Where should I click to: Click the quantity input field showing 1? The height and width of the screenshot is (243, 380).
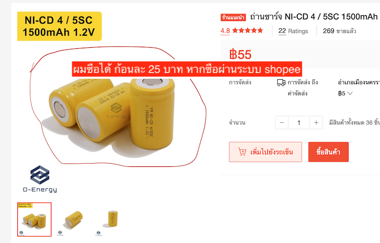point(299,123)
